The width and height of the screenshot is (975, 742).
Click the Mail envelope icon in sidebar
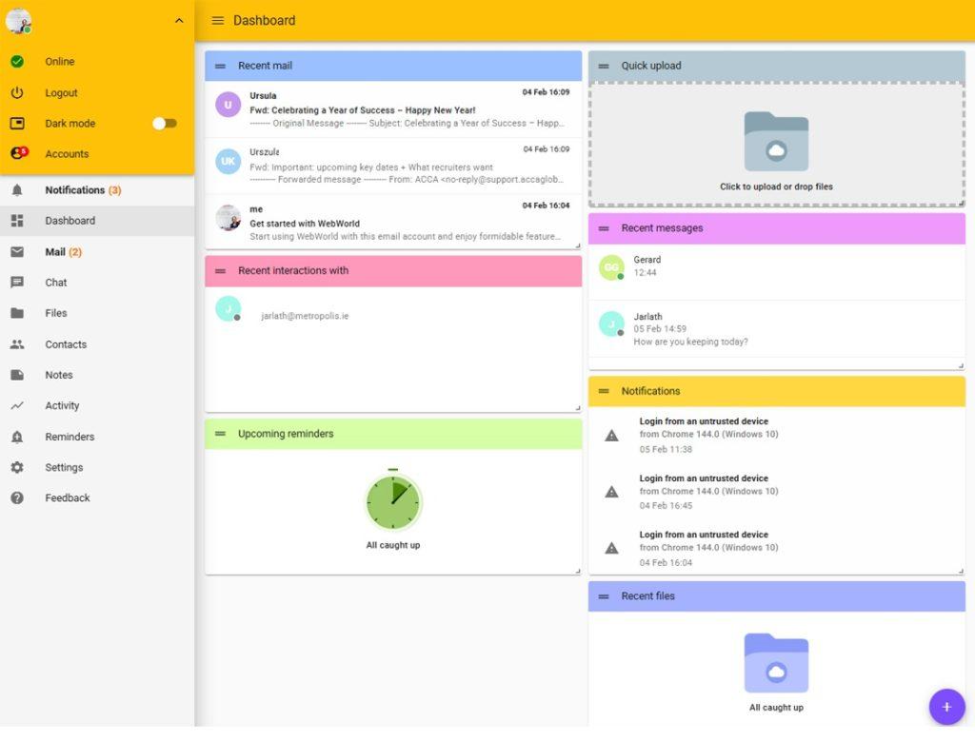[x=17, y=252]
